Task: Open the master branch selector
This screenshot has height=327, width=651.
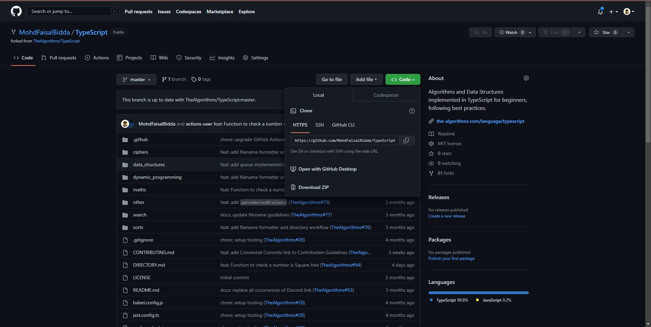Action: coord(136,79)
